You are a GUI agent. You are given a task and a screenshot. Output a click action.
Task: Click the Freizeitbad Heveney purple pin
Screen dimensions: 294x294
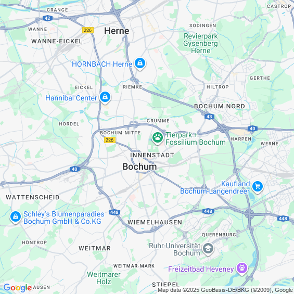tap(242, 269)
